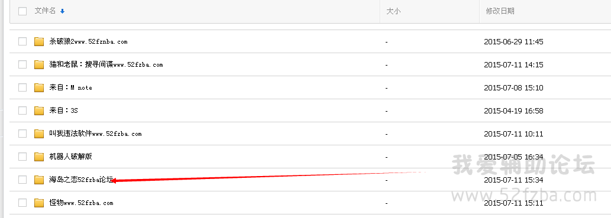
Task: Click the 来自：M note folder icon
Action: pos(39,87)
